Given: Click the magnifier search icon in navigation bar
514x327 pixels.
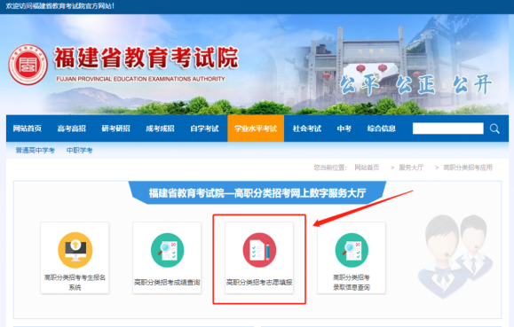Looking at the screenshot, I should point(494,128).
